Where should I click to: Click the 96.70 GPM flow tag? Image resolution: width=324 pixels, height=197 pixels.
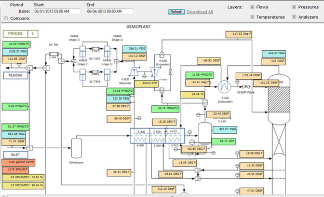(x=224, y=142)
